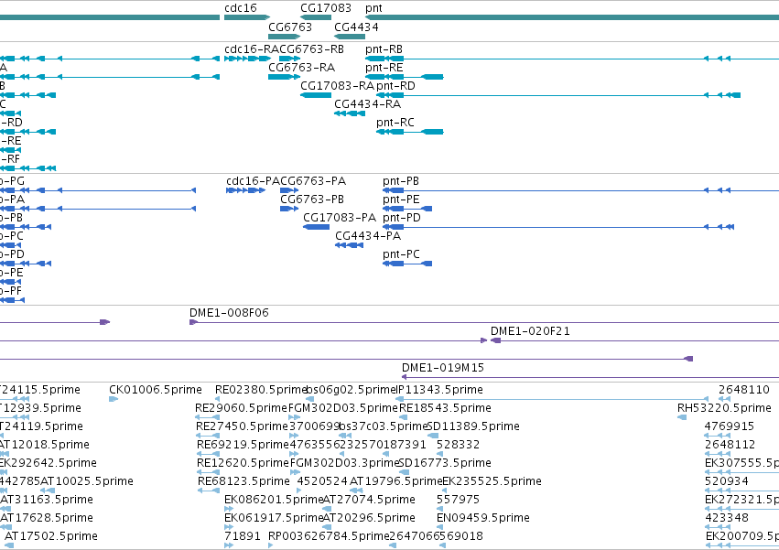Click the RE27450.5prime EST label
This screenshot has height=550, width=779.
(x=242, y=426)
